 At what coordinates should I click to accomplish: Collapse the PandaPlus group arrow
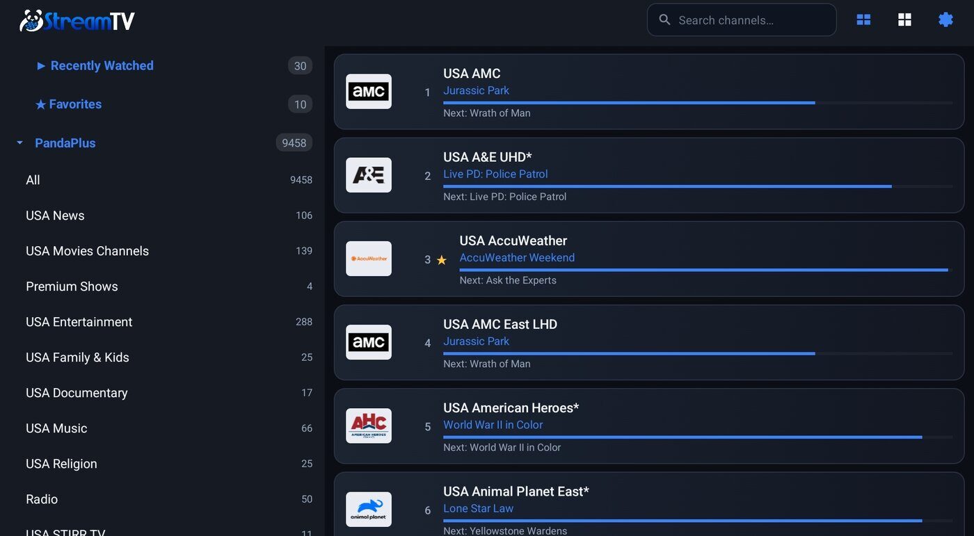point(19,143)
